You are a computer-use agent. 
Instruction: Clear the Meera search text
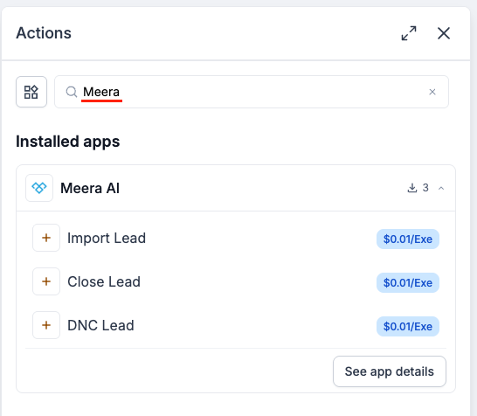[432, 92]
